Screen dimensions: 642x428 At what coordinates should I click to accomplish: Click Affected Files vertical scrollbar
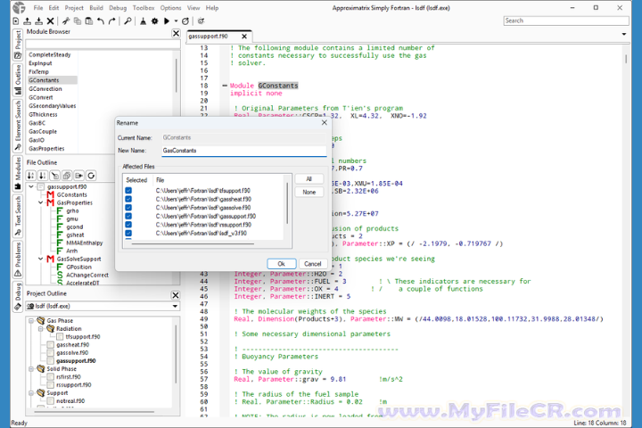(x=287, y=203)
